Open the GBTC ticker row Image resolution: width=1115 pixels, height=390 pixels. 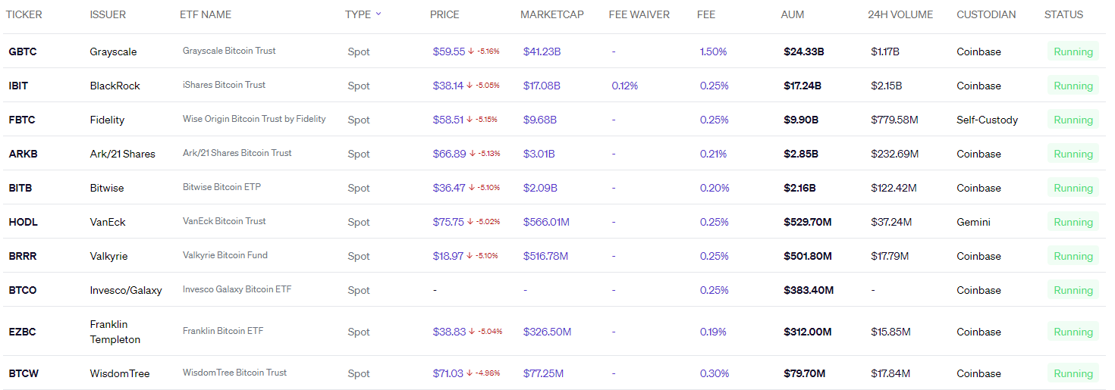coord(23,51)
